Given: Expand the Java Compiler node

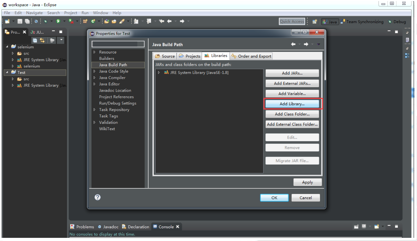Looking at the screenshot, I should pos(95,78).
